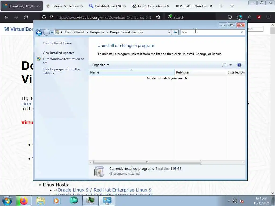Expand arrow after Control Panel breadcrumb

click(87, 32)
